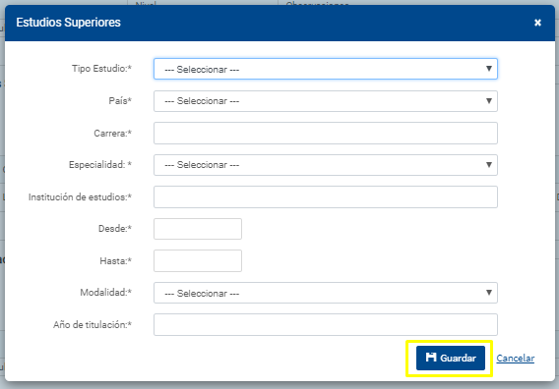Screen dimensions: 559x389
Task: Click the Modalidad dropdown arrow
Action: point(489,293)
